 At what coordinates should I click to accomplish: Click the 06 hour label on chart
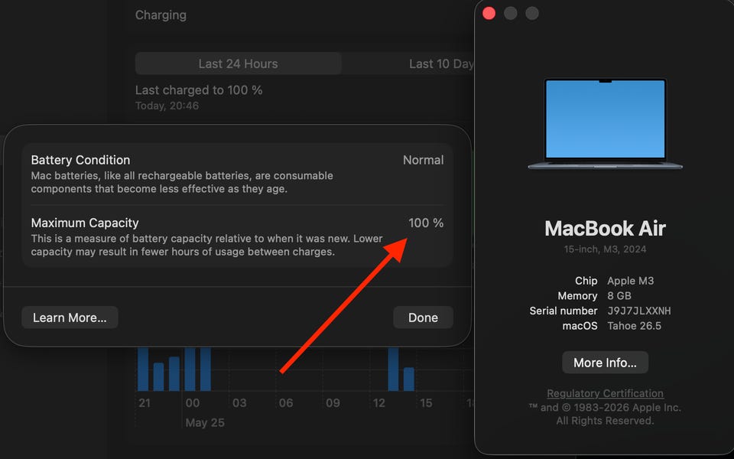[286, 403]
